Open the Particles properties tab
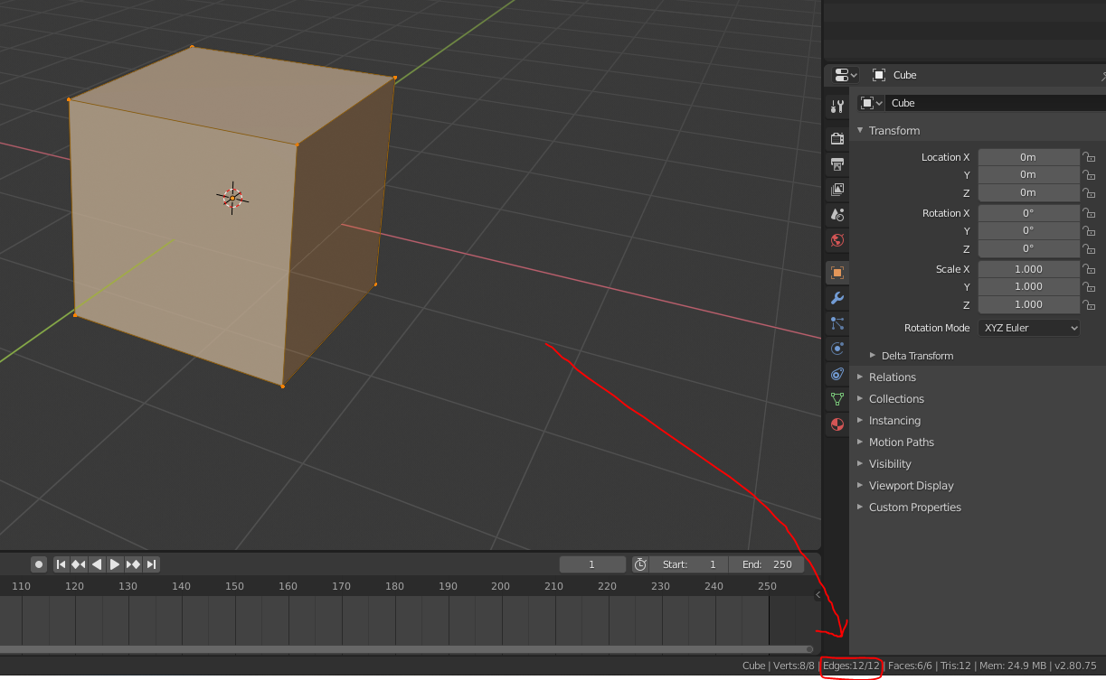 pos(837,323)
